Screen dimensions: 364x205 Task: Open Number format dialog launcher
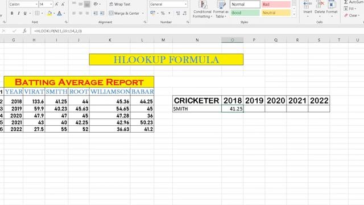coord(188,22)
